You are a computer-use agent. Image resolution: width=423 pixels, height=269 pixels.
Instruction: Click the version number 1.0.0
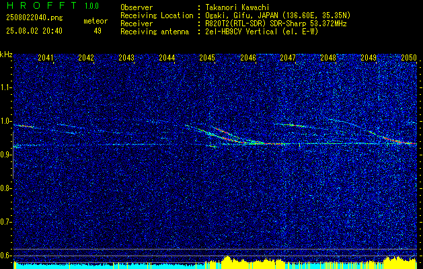(x=91, y=5)
